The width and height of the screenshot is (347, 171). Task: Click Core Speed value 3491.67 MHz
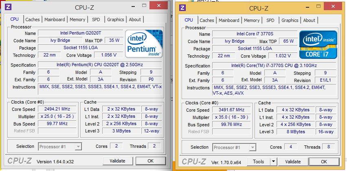tap(231, 110)
